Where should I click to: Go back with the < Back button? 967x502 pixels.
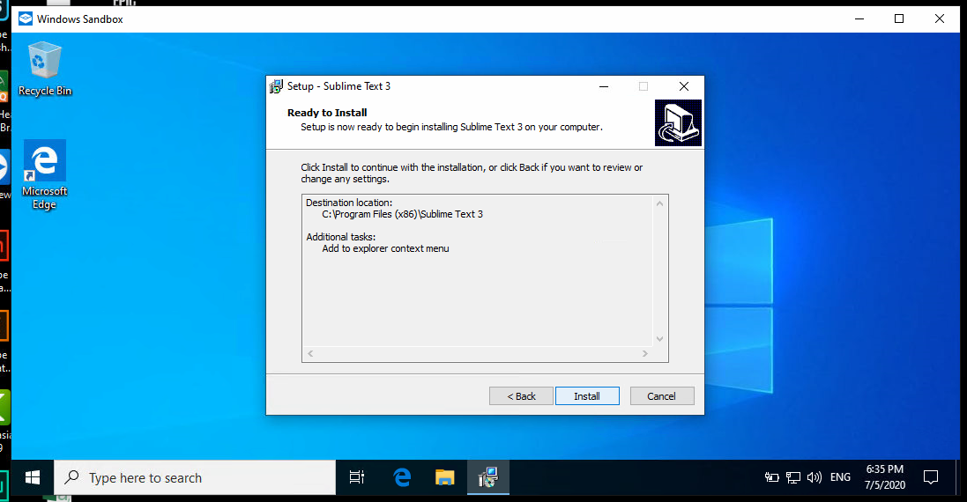pos(521,396)
